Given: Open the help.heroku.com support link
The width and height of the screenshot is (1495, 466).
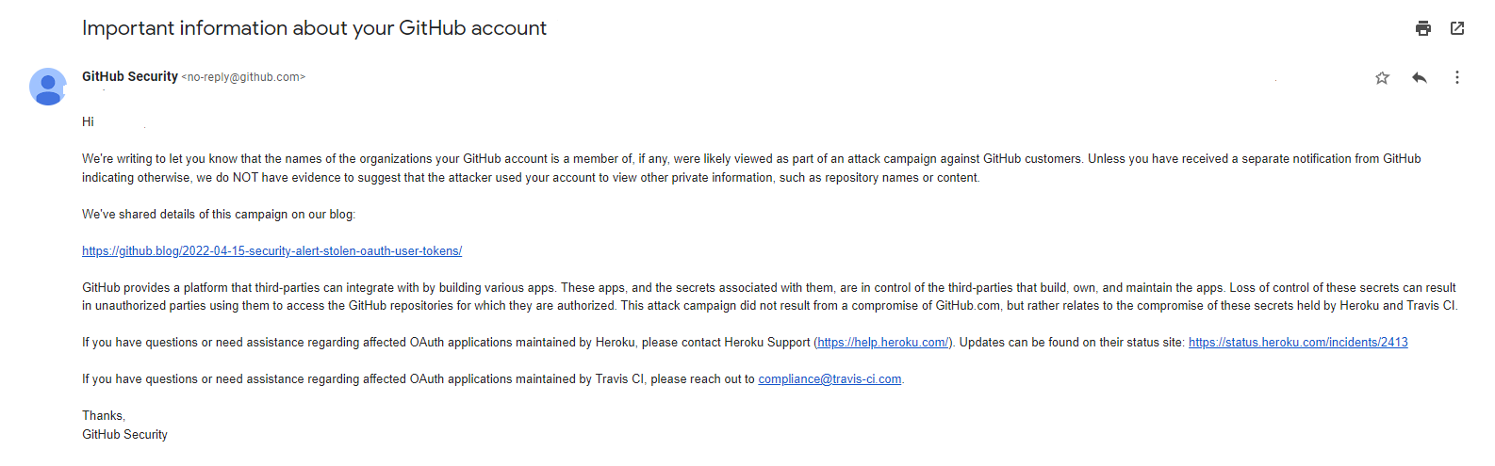Looking at the screenshot, I should click(x=883, y=343).
